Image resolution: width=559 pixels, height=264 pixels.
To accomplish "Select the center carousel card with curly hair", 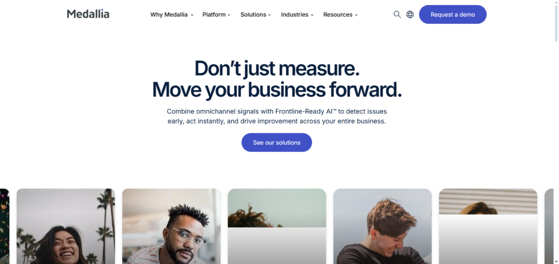I will [x=277, y=226].
